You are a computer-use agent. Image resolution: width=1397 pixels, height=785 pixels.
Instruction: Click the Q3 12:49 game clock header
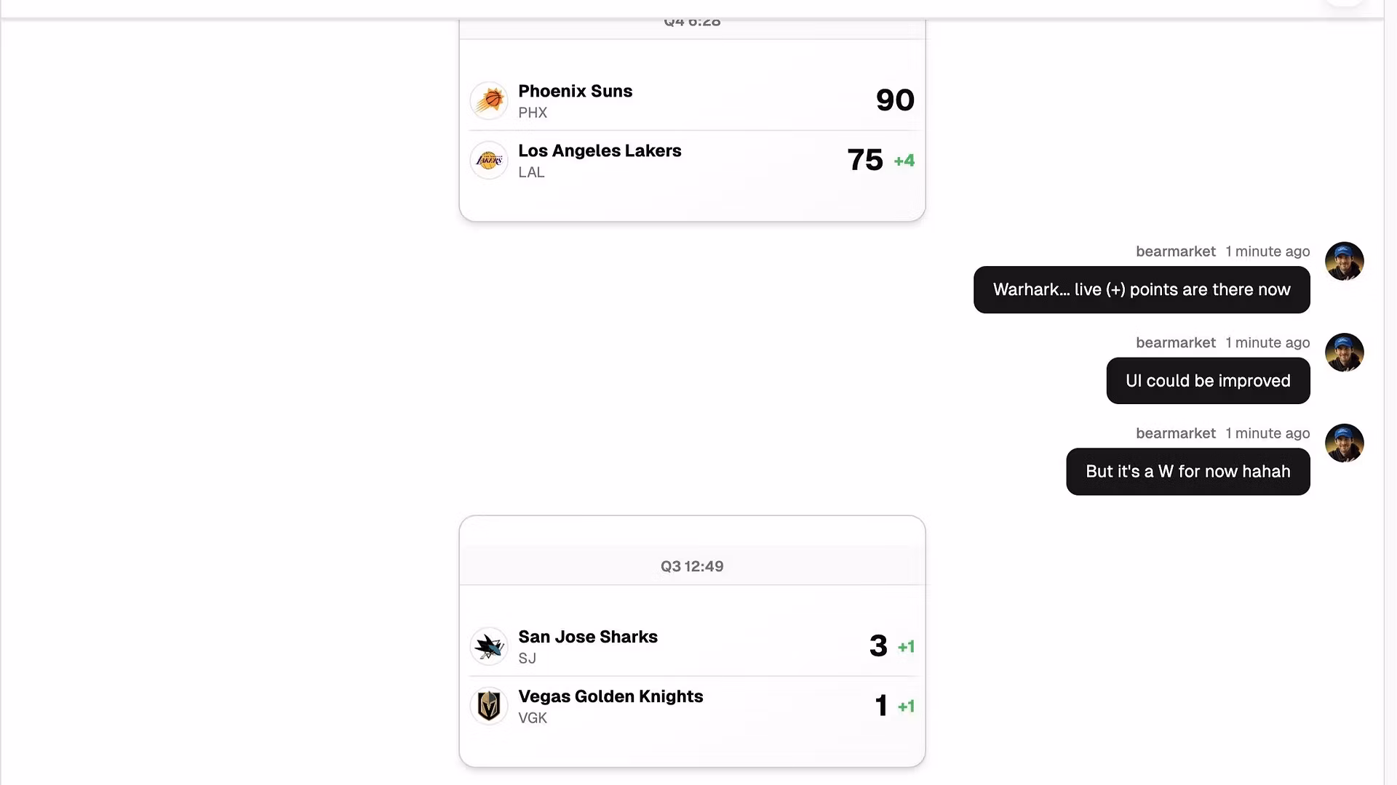(x=692, y=566)
